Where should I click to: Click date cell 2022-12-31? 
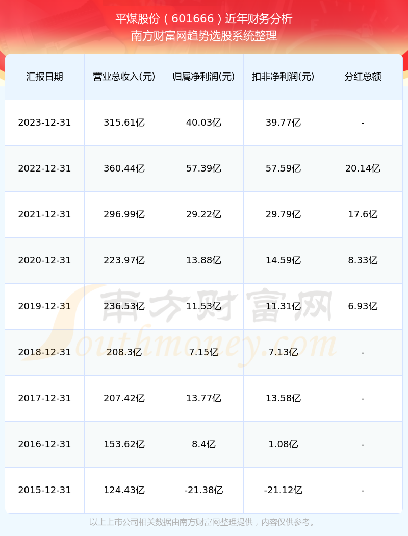point(45,168)
